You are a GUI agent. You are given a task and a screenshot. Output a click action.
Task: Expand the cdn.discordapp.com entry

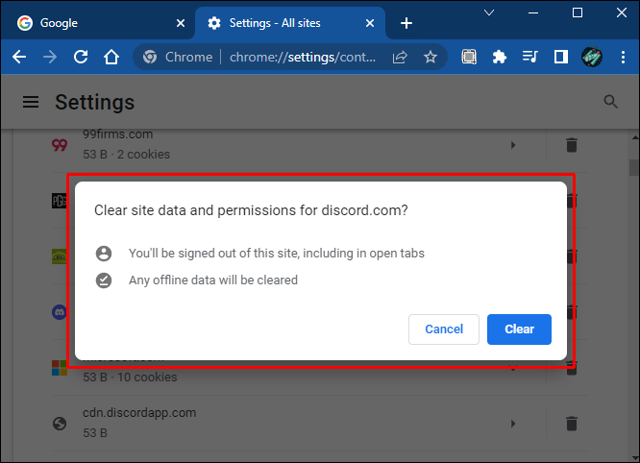pyautogui.click(x=513, y=424)
